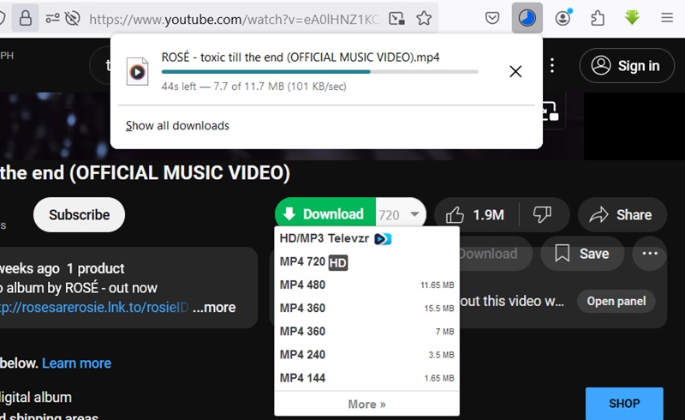Image resolution: width=685 pixels, height=420 pixels.
Task: Open the Pocket save icon
Action: 492,18
